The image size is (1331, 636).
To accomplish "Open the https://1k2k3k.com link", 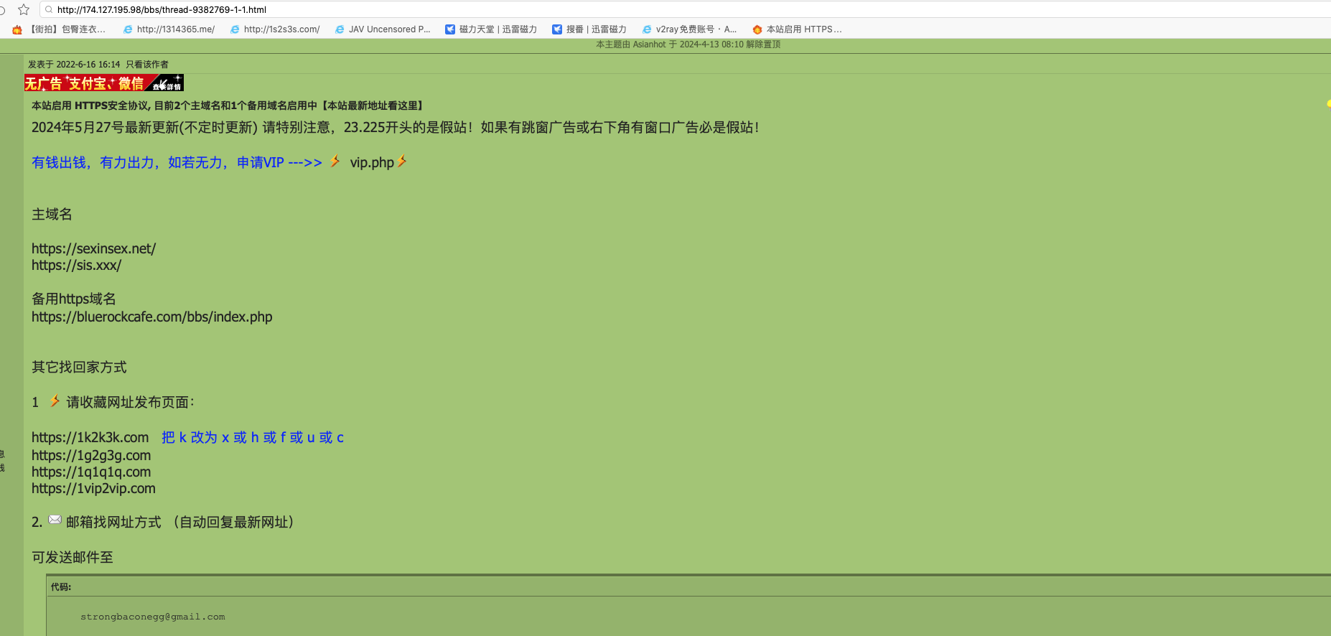I will tap(90, 437).
